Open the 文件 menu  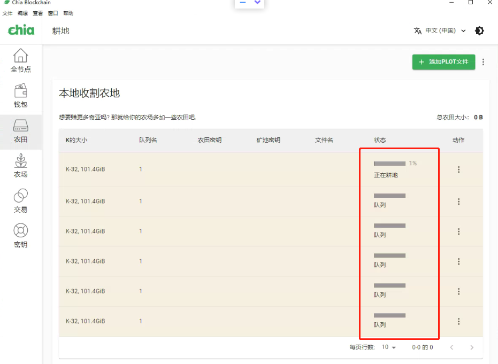[x=7, y=13]
